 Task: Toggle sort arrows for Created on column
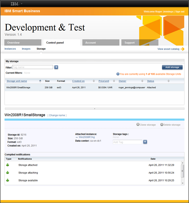coord(94,81)
